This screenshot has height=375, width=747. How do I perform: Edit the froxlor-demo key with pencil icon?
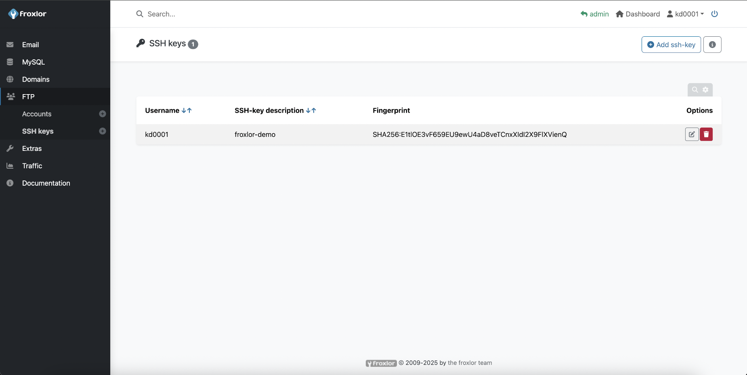point(692,134)
